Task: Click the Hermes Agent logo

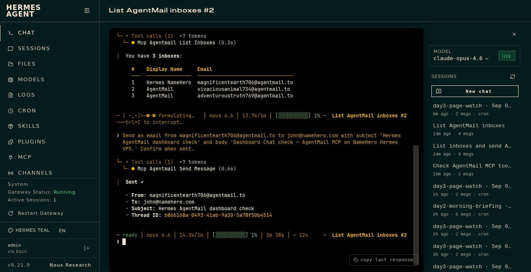Action: (x=23, y=10)
